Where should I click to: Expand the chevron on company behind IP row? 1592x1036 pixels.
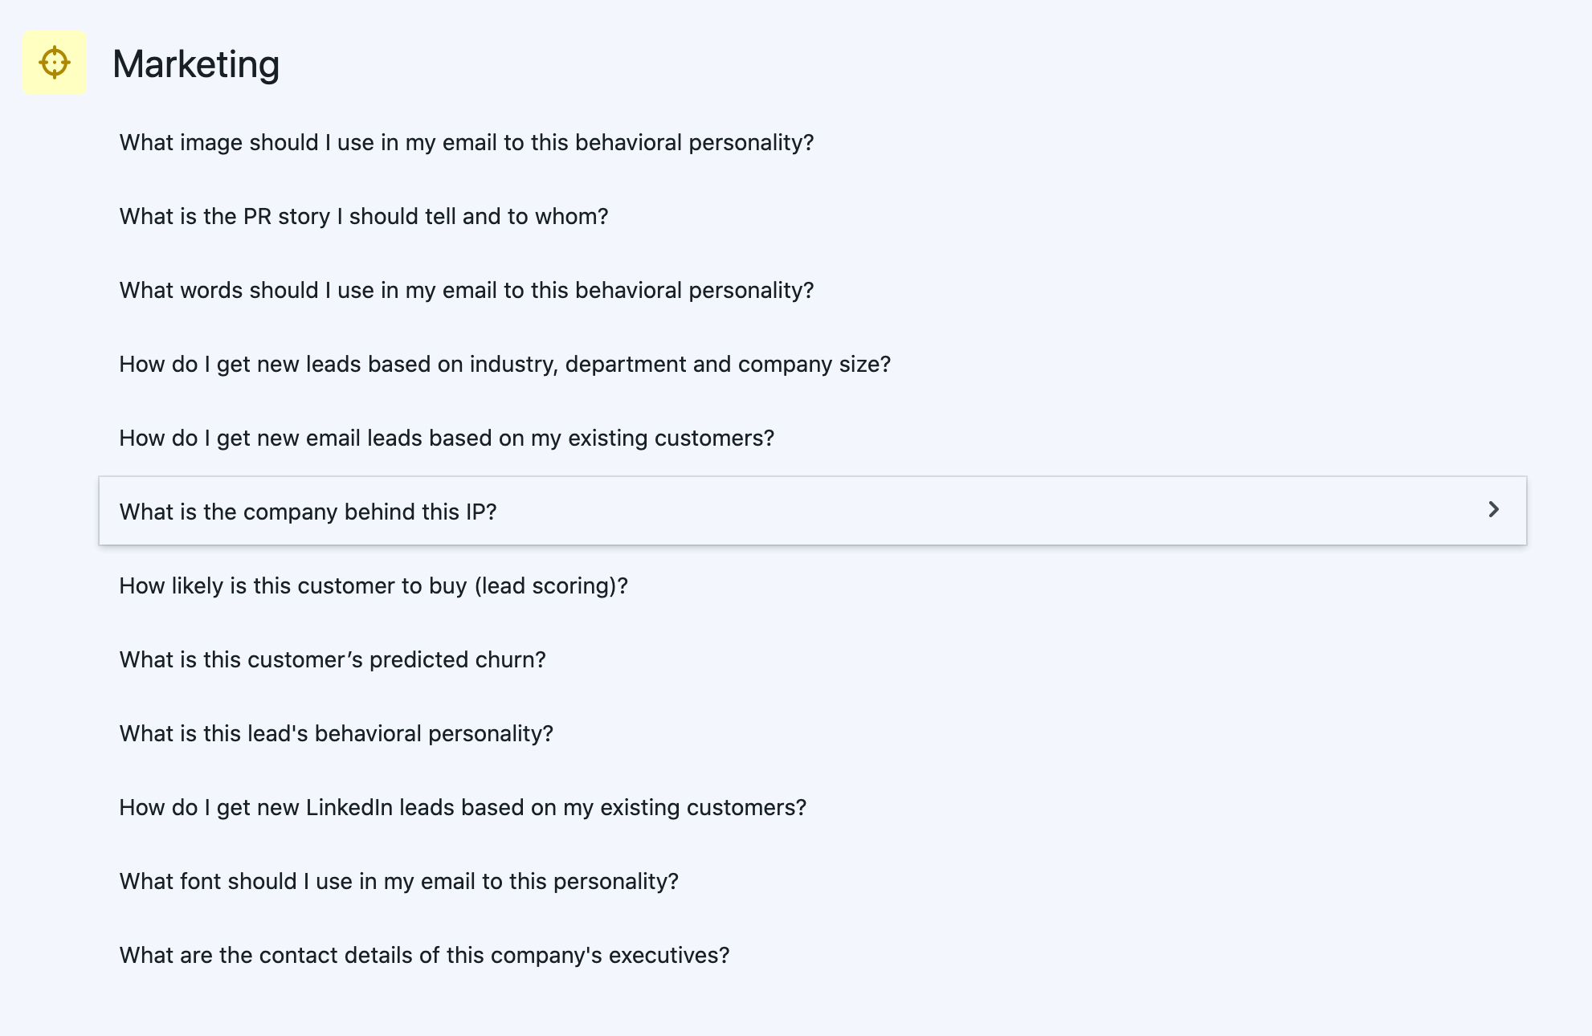[1493, 510]
